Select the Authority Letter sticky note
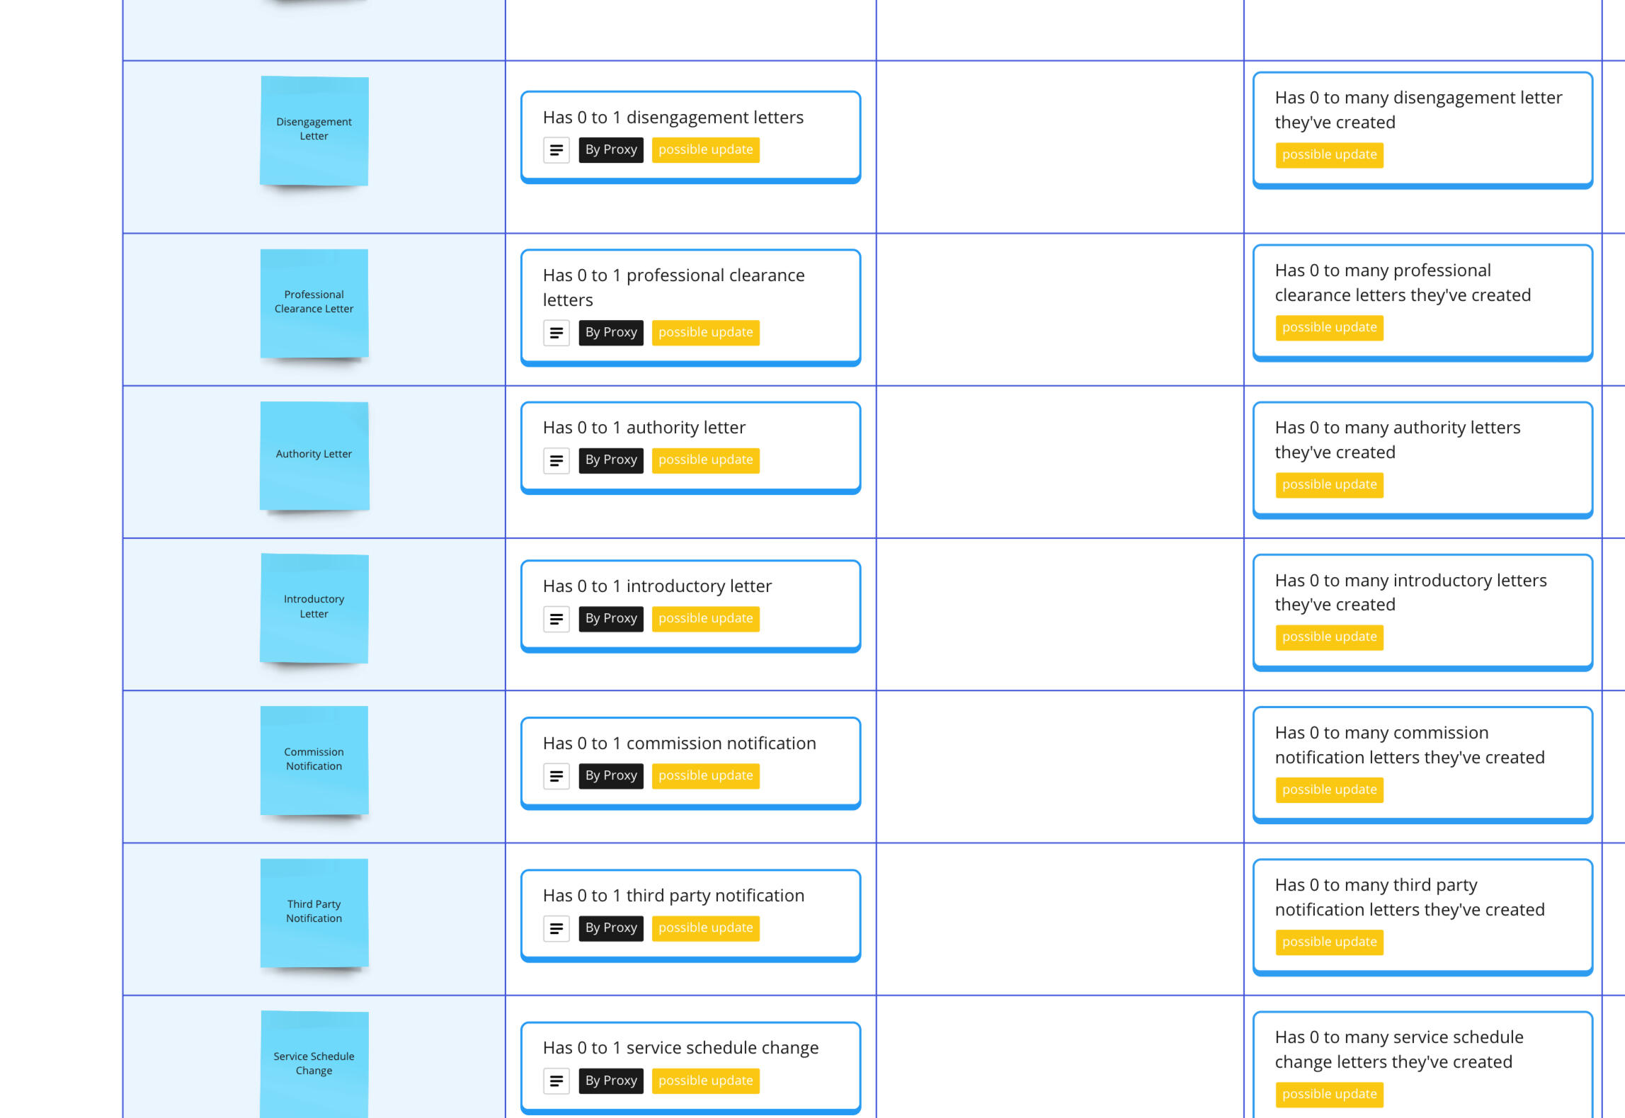The height and width of the screenshot is (1118, 1625). 314,455
